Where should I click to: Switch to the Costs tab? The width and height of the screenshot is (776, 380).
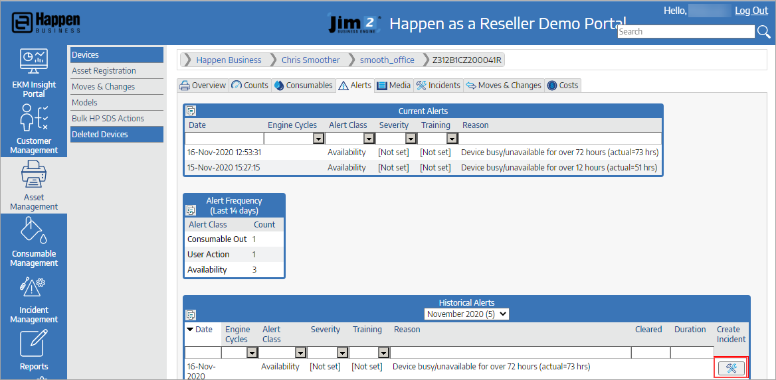click(x=563, y=86)
